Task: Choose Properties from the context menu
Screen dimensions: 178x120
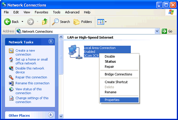Action: (x=119, y=100)
